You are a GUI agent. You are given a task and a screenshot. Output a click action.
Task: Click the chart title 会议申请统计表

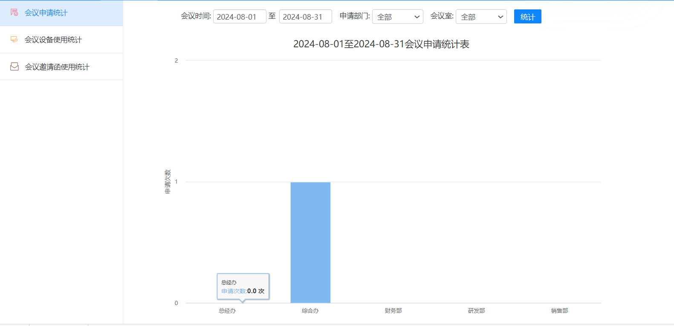click(381, 44)
